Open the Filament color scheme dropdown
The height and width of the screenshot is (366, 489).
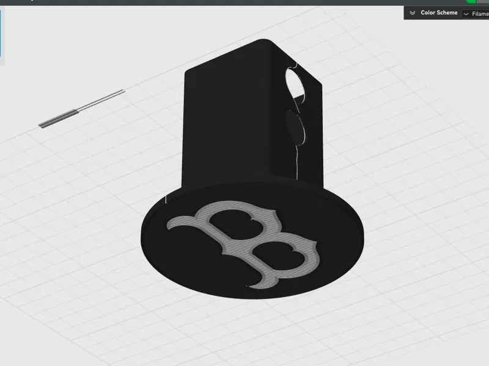(476, 13)
